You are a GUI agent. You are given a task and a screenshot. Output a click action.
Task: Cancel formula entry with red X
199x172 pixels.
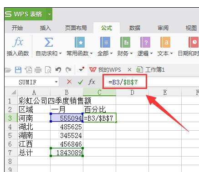tap(69, 82)
